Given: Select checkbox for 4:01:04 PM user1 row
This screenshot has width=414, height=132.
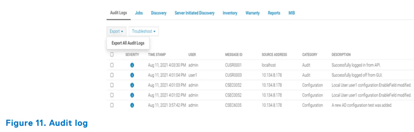Looking at the screenshot, I should [x=112, y=75].
